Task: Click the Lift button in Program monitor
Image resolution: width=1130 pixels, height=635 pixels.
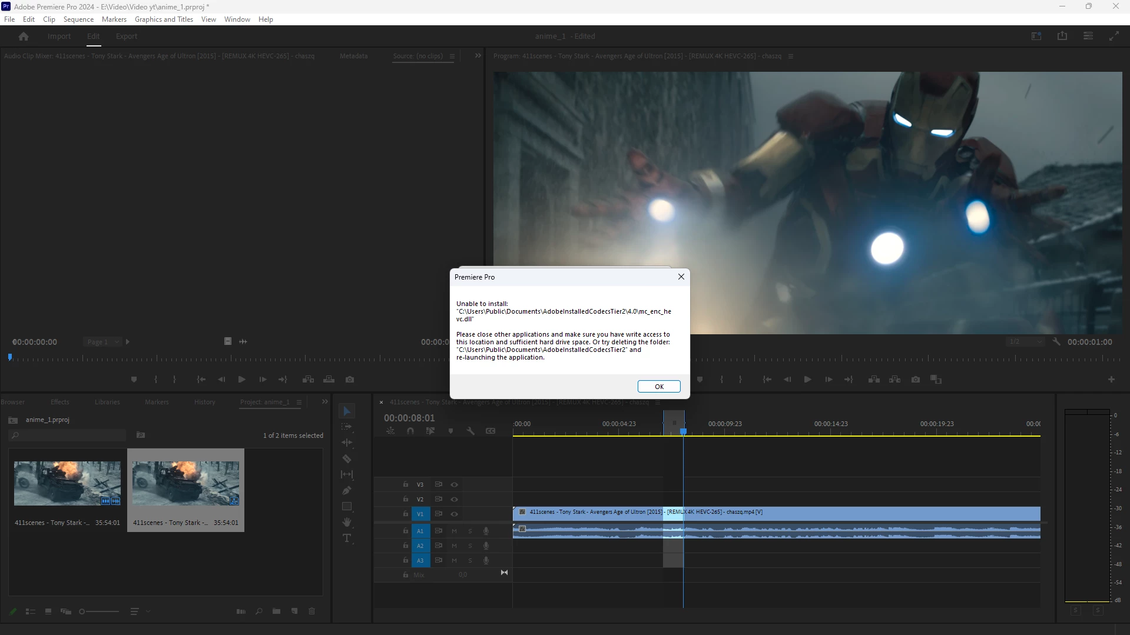Action: coord(874,380)
